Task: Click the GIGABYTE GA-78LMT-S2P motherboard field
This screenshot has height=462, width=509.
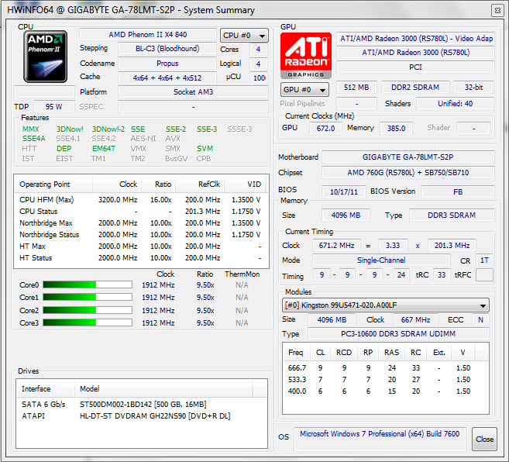Action: pyautogui.click(x=408, y=157)
